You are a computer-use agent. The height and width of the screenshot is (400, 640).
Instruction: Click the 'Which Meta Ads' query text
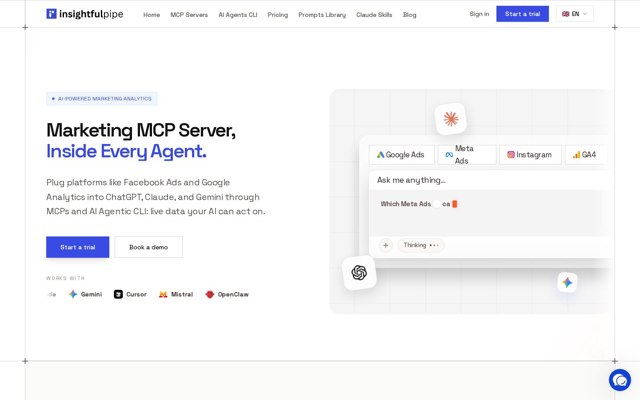tap(406, 204)
